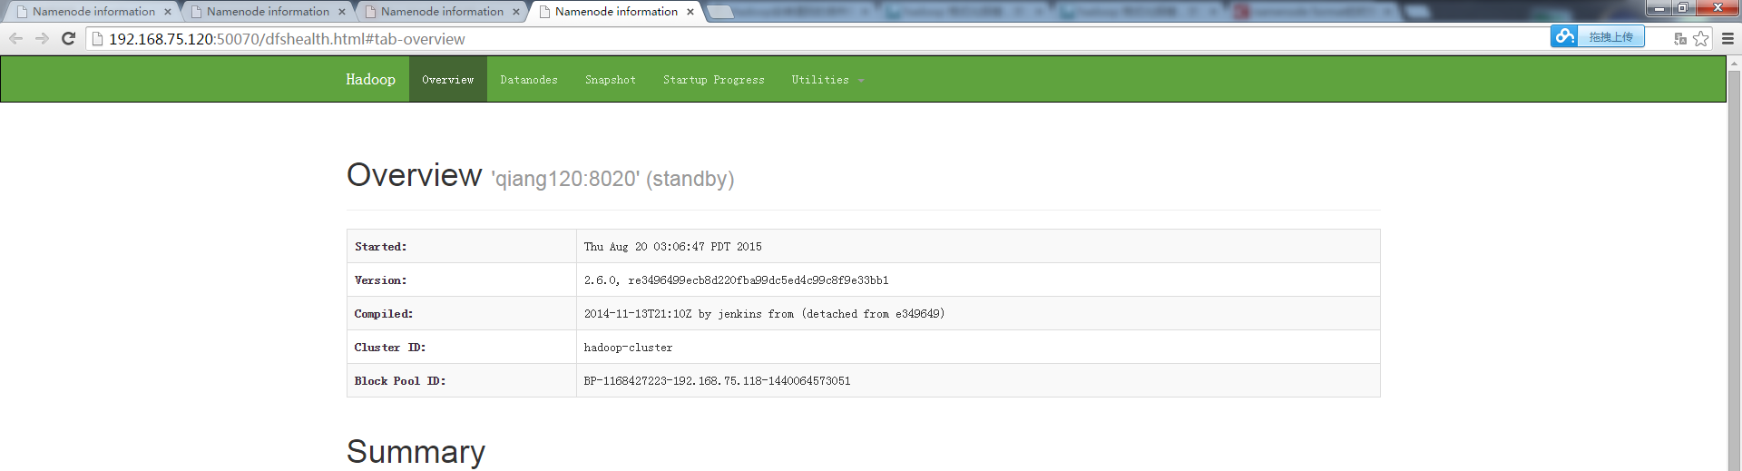Click the Block Pool ID value
This screenshot has width=1742, height=471.
click(x=718, y=381)
